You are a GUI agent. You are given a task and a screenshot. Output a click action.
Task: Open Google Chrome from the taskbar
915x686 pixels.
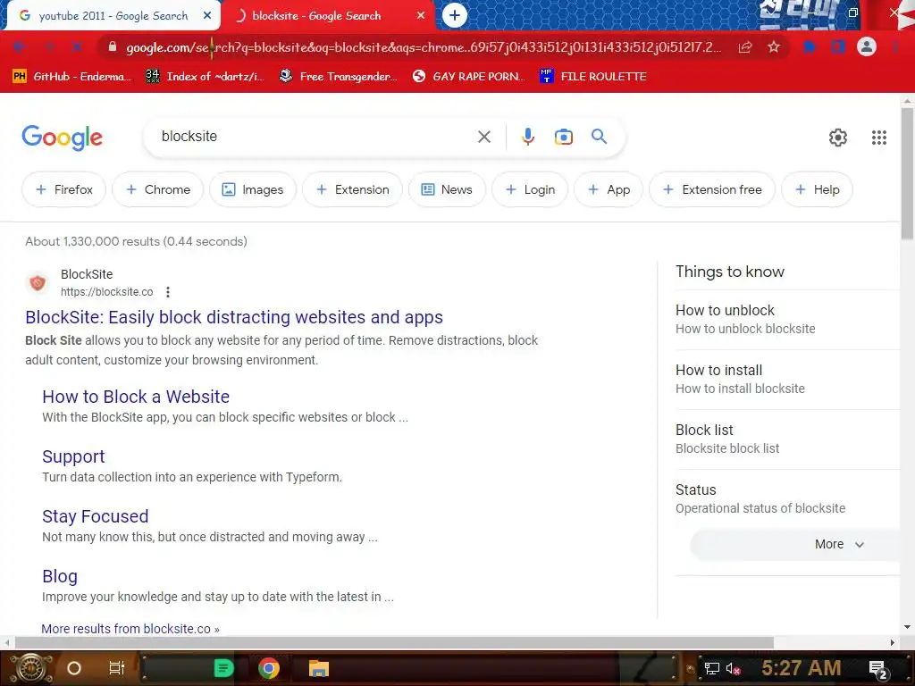pos(269,668)
